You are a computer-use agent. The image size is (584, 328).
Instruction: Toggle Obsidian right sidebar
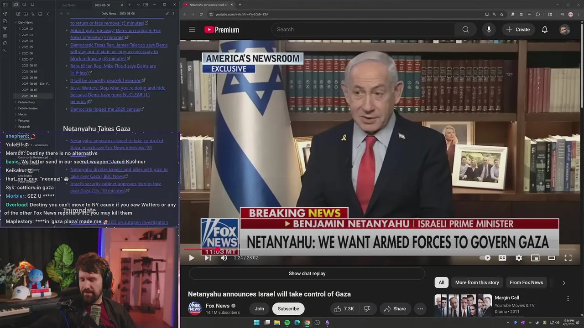pyautogui.click(x=146, y=5)
